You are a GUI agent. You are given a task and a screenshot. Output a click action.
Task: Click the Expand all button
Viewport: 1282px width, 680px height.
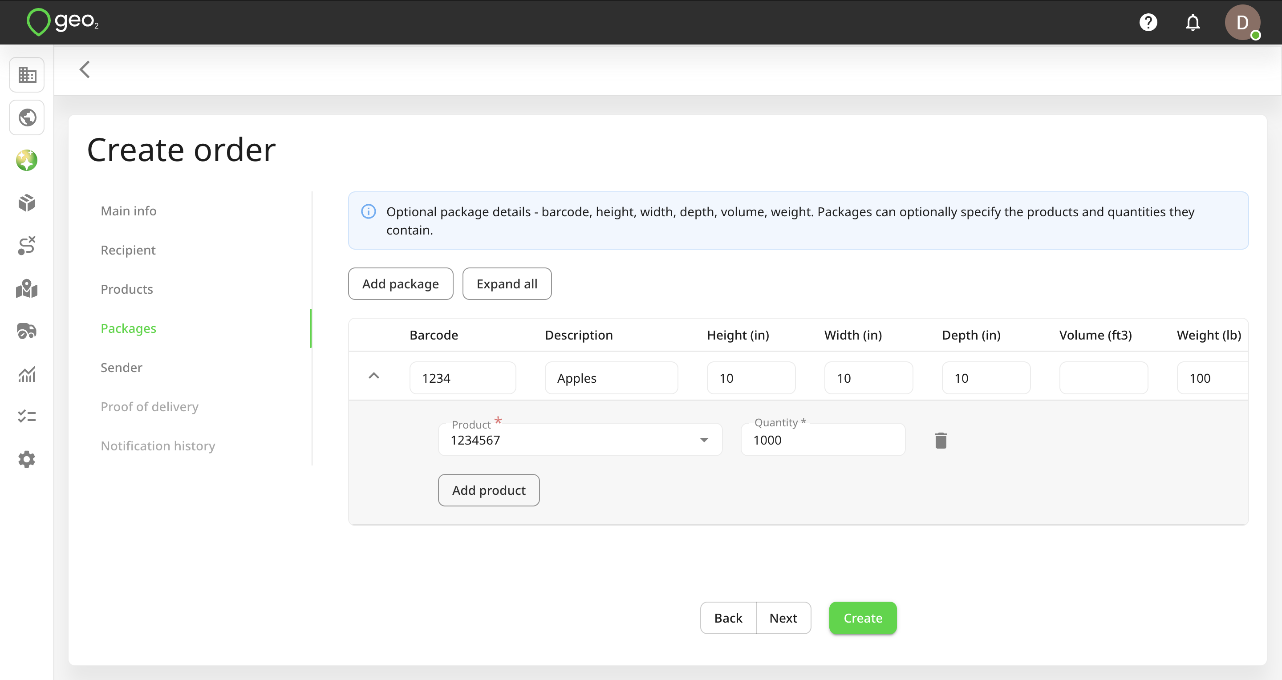pos(507,284)
